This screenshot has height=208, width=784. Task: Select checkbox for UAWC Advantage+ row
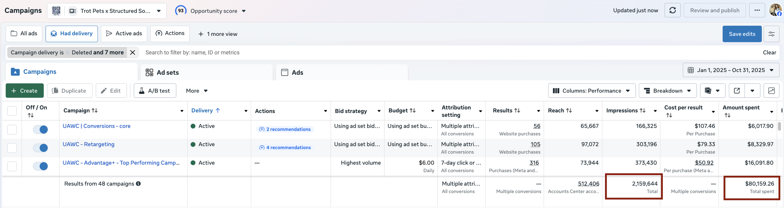click(x=12, y=166)
